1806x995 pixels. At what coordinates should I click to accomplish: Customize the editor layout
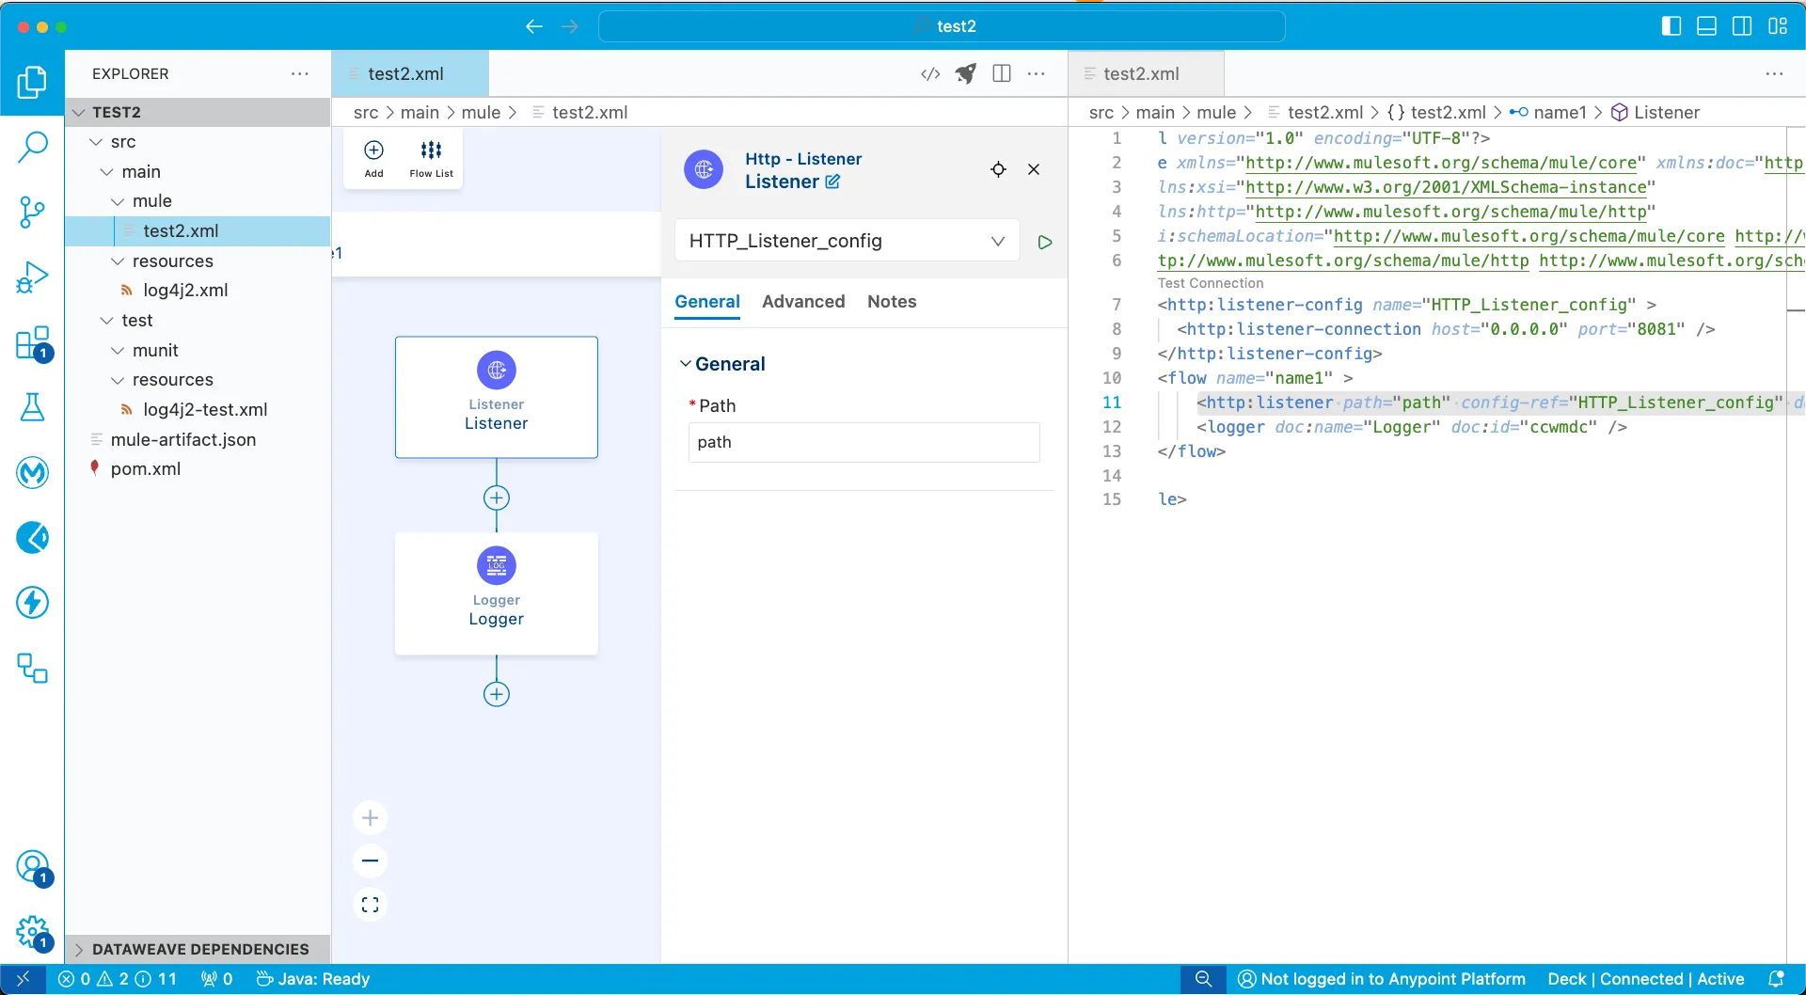1778,26
